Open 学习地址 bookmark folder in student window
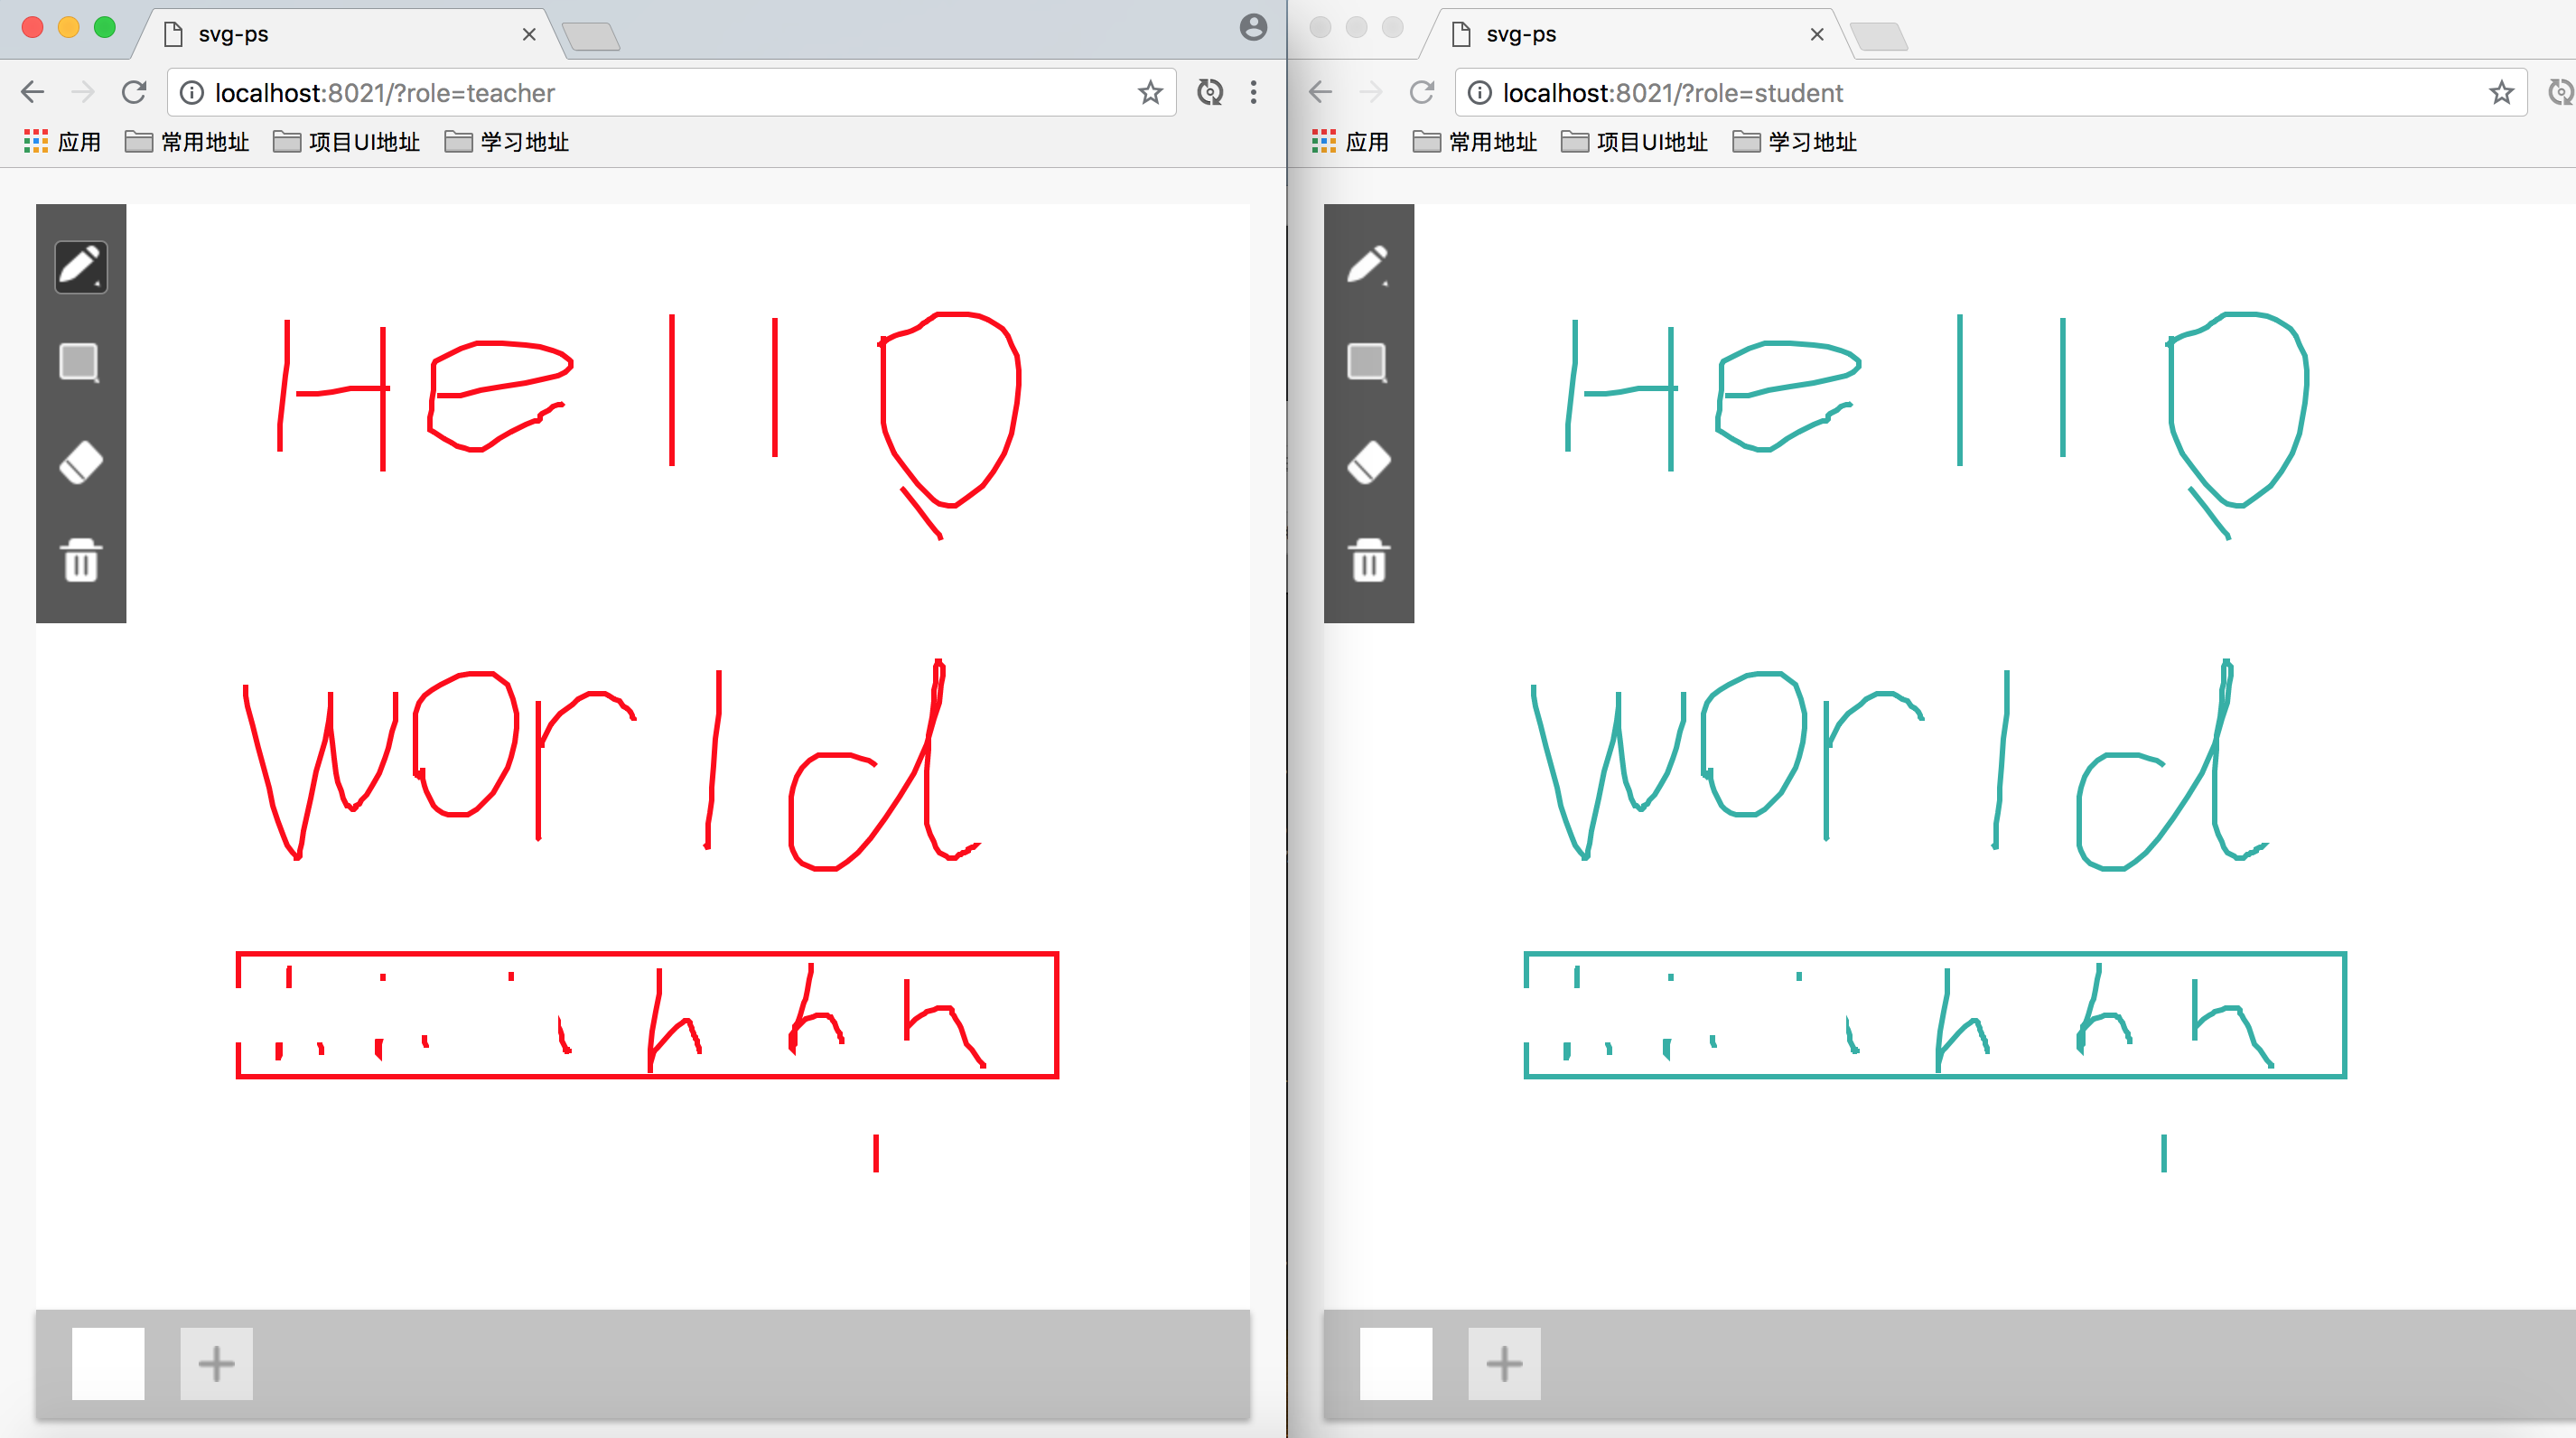The height and width of the screenshot is (1438, 2576). coord(1795,142)
